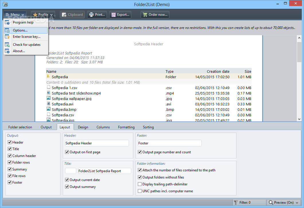Image resolution: width=304 pixels, height=208 pixels.
Task: Open About... from the menu
Action: point(26,51)
